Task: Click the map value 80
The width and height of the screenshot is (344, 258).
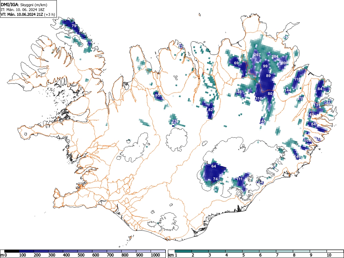Action: click(x=270, y=94)
